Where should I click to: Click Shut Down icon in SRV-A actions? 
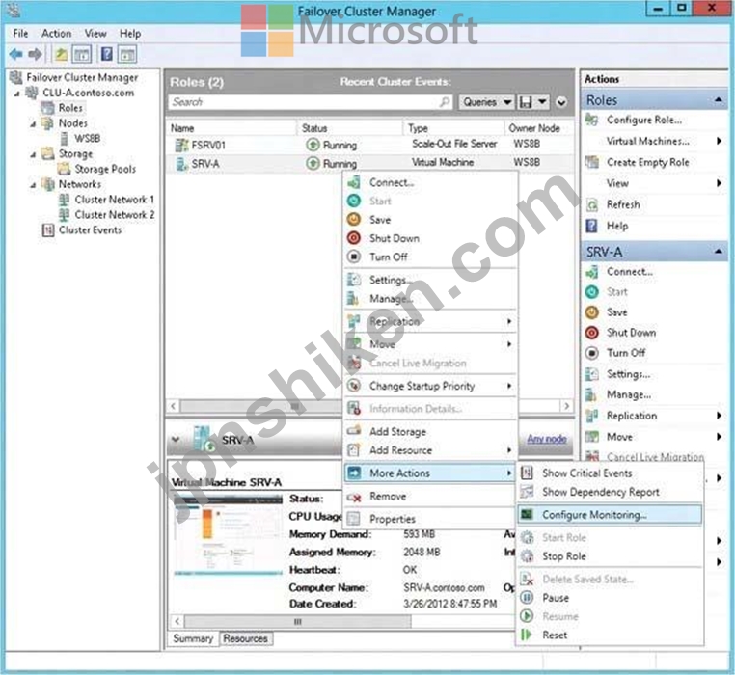(592, 333)
